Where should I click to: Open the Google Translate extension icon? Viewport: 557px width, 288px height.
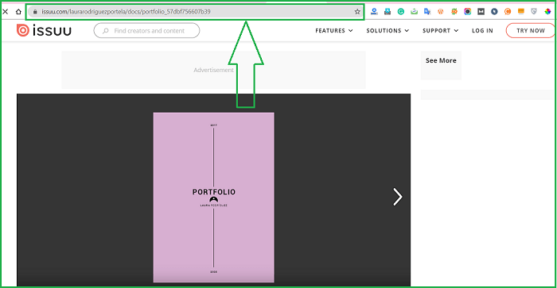click(x=427, y=12)
